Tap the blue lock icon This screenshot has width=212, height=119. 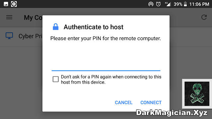56,27
